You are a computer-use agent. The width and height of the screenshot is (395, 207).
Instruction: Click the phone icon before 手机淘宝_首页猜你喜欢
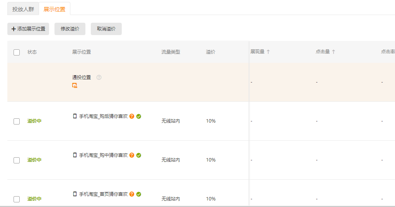pos(75,194)
